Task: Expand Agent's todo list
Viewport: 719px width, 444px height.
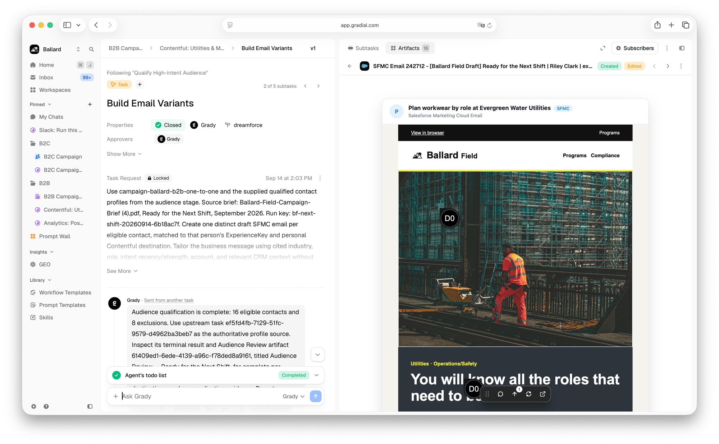Action: pyautogui.click(x=316, y=375)
